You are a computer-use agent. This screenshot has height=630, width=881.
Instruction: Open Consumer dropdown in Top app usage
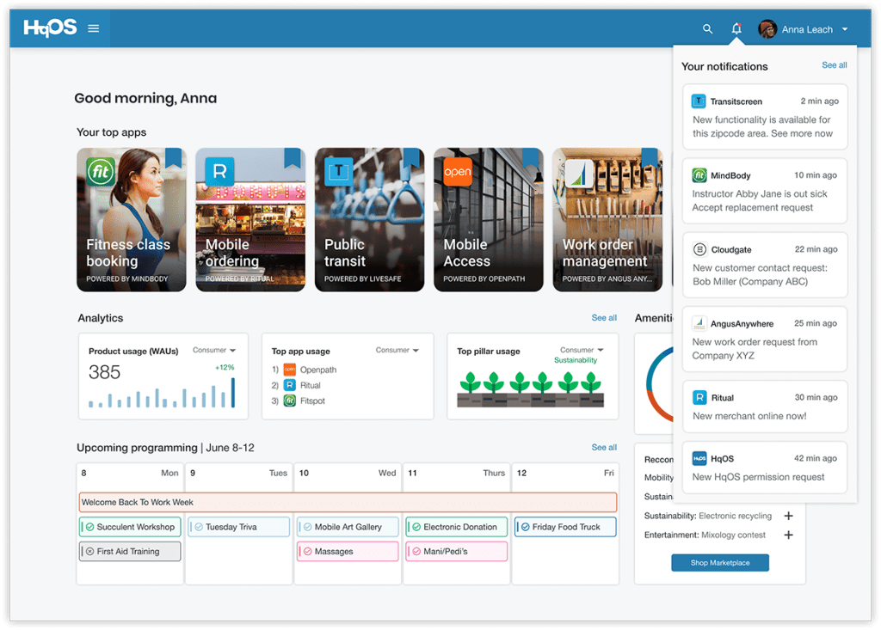[397, 351]
